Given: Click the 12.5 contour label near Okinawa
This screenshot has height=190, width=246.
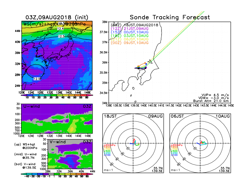Looking at the screenshot, I should pos(37,79).
